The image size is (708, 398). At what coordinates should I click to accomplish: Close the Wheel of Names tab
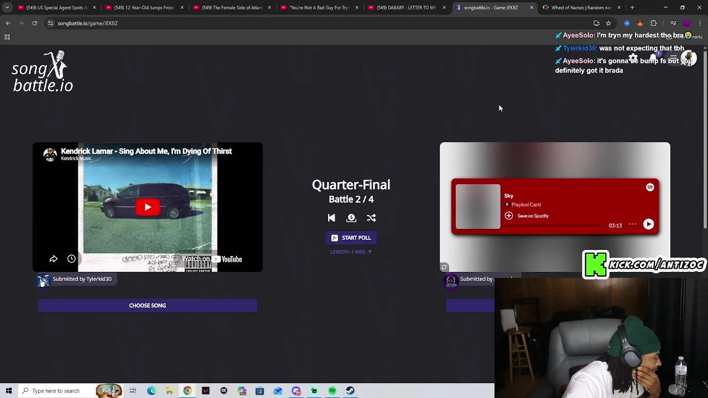tap(619, 8)
